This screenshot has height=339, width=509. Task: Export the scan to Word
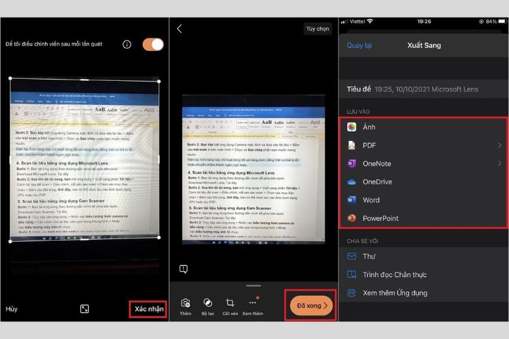[x=424, y=200]
